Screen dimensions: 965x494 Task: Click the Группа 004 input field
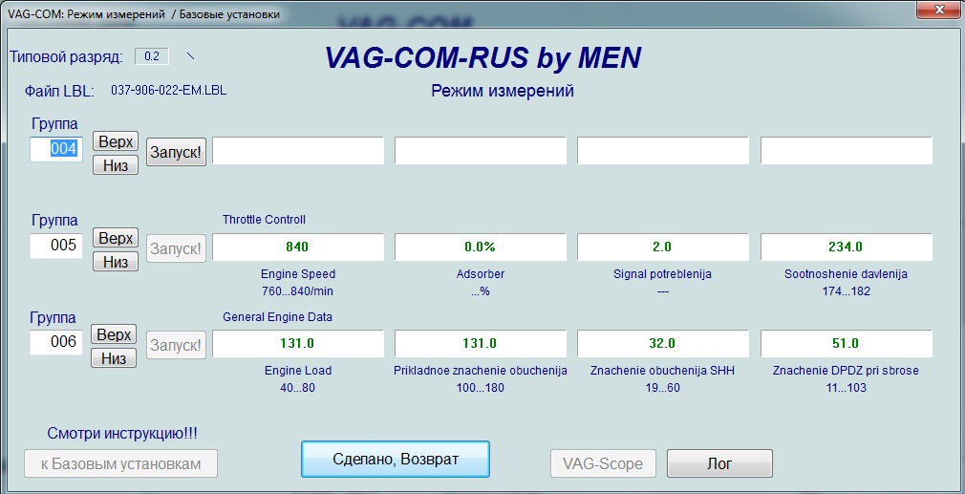[56, 149]
